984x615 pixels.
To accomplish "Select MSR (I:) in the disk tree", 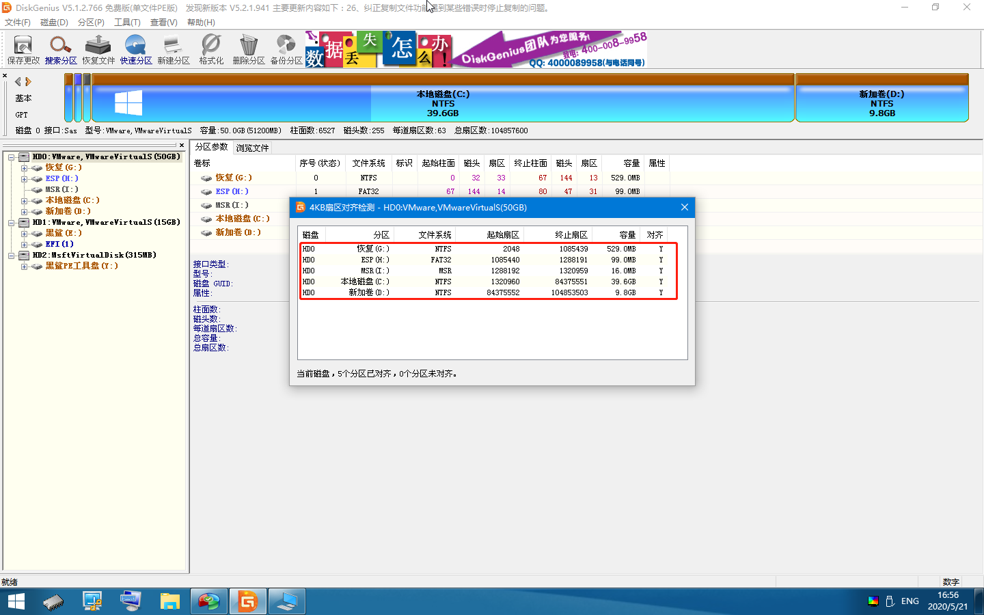I will click(61, 189).
